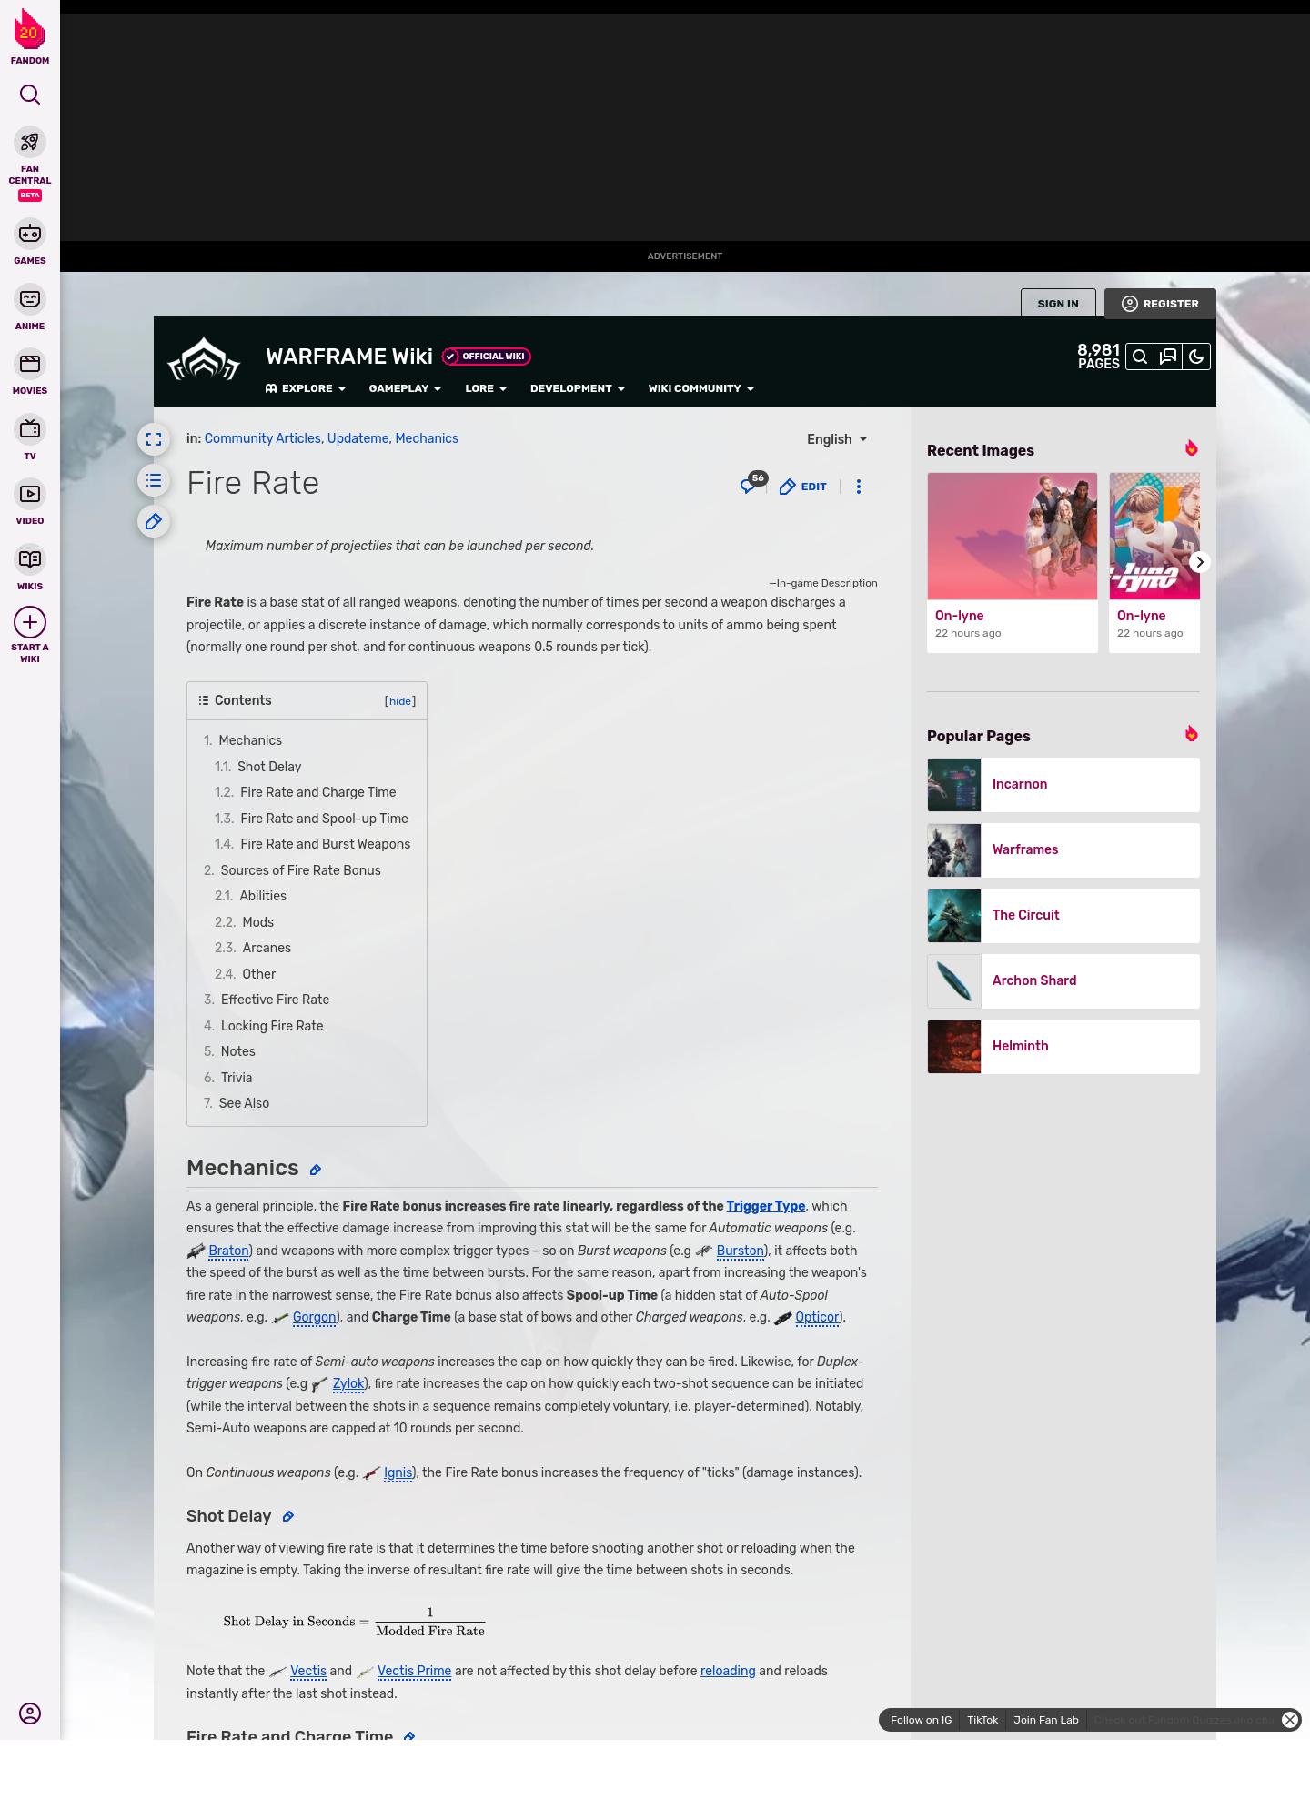Screen dimensions: 1310x1819
Task: Open the Community Articles category link
Action: (x=263, y=438)
